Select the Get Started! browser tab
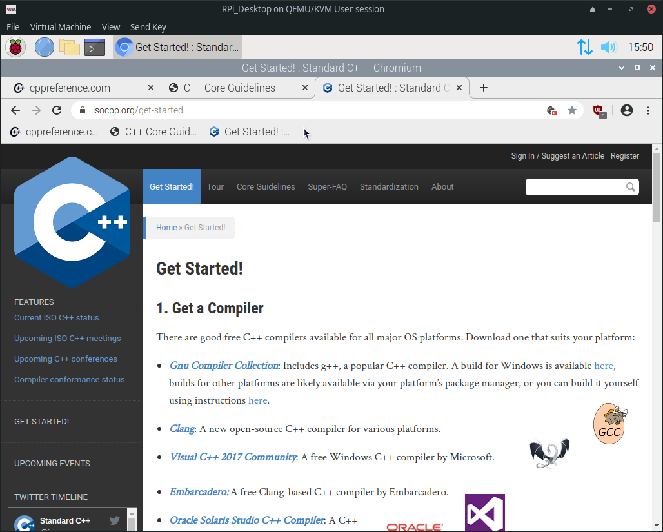 pos(392,88)
